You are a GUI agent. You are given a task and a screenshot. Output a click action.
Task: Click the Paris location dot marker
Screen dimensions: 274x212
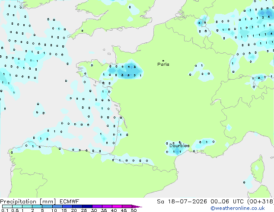point(163,61)
